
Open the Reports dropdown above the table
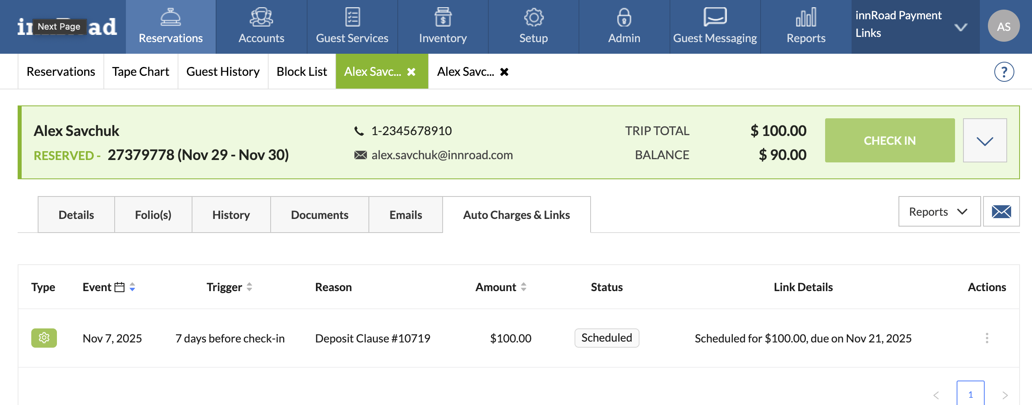click(939, 211)
